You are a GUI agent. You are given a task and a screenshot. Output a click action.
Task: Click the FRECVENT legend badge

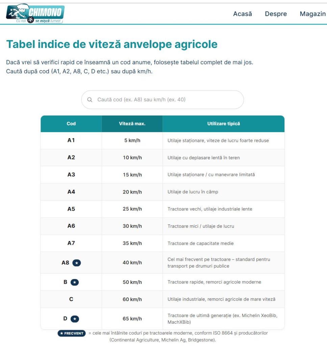click(x=72, y=333)
